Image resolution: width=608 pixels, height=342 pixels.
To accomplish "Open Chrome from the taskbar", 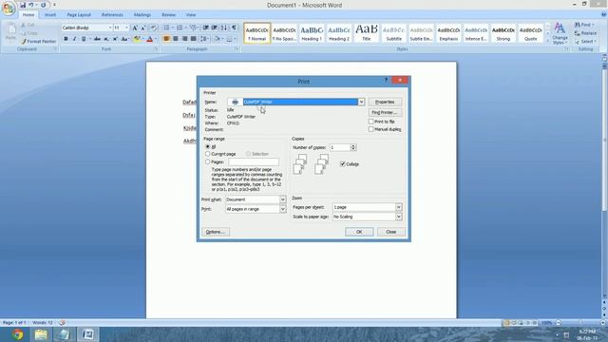I will click(17, 334).
